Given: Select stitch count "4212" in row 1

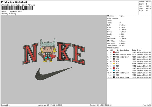Looking at the screenshot, I should click(117, 52).
